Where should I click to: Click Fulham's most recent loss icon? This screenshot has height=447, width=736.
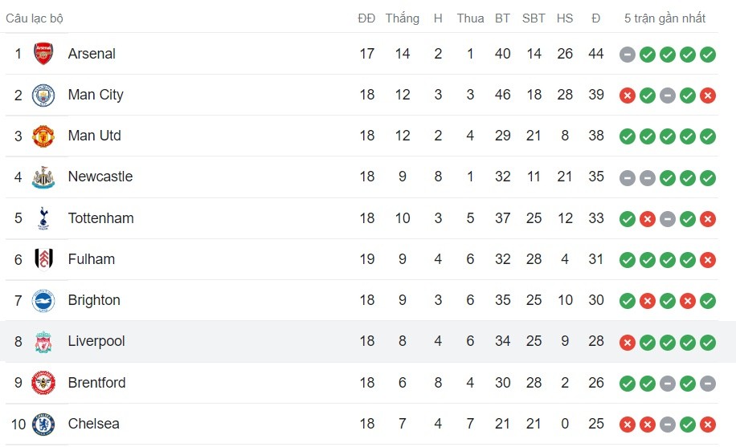pos(708,260)
